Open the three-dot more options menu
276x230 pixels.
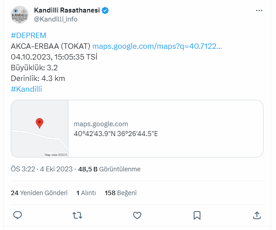pyautogui.click(x=259, y=11)
